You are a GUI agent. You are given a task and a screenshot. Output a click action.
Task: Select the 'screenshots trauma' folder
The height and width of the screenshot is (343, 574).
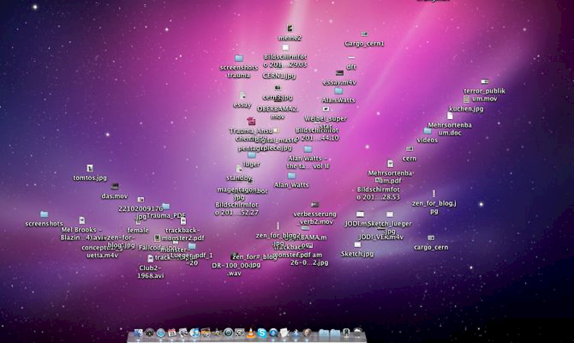pyautogui.click(x=239, y=58)
